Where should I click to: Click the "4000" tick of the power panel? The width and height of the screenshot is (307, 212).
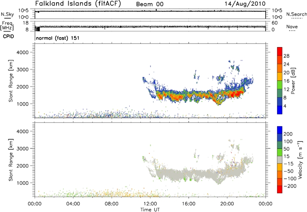(x=22, y=52)
